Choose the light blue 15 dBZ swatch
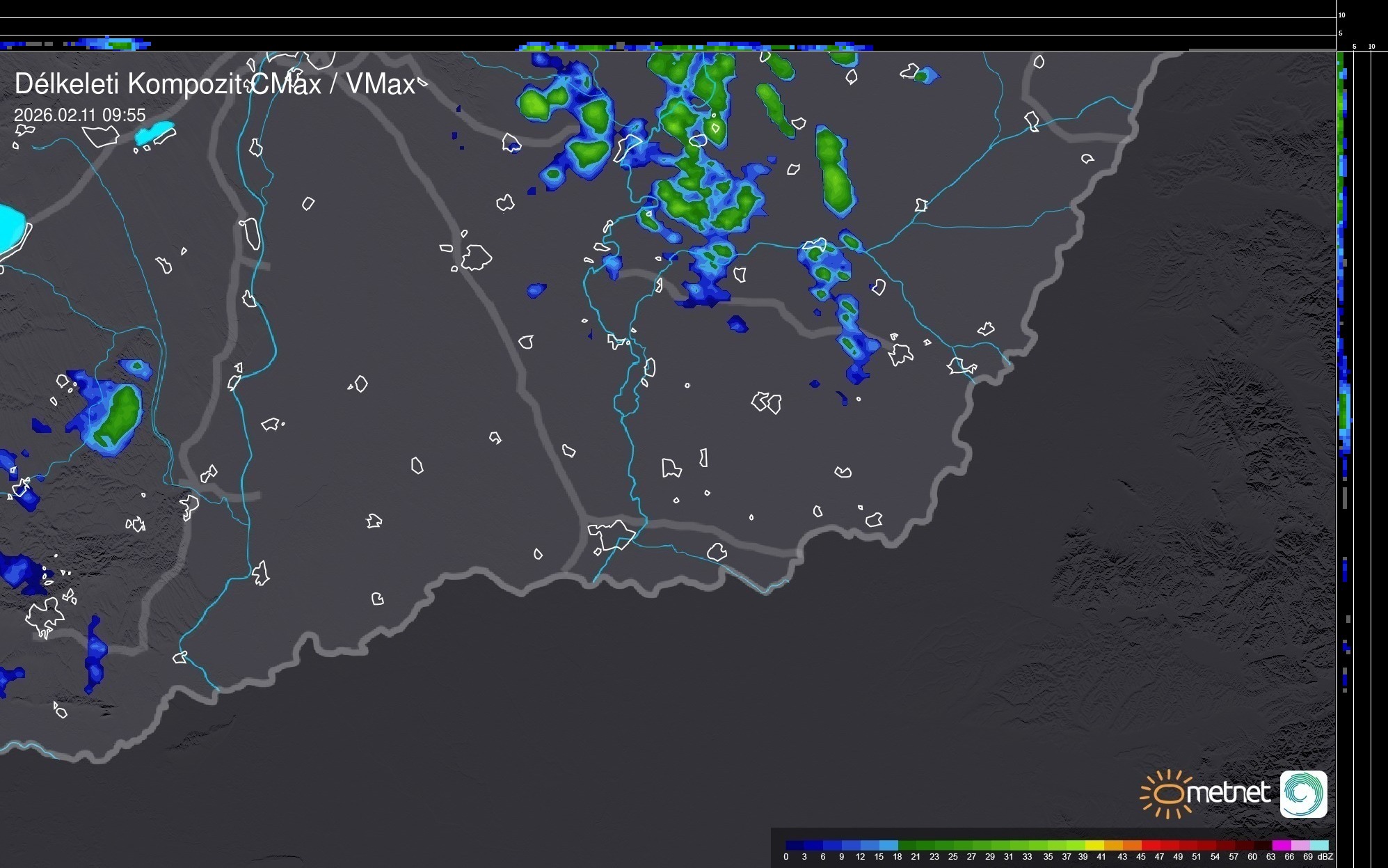 click(x=888, y=845)
